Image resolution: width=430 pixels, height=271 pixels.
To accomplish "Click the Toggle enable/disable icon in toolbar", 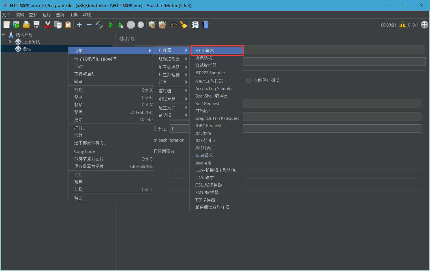I will 99,25.
